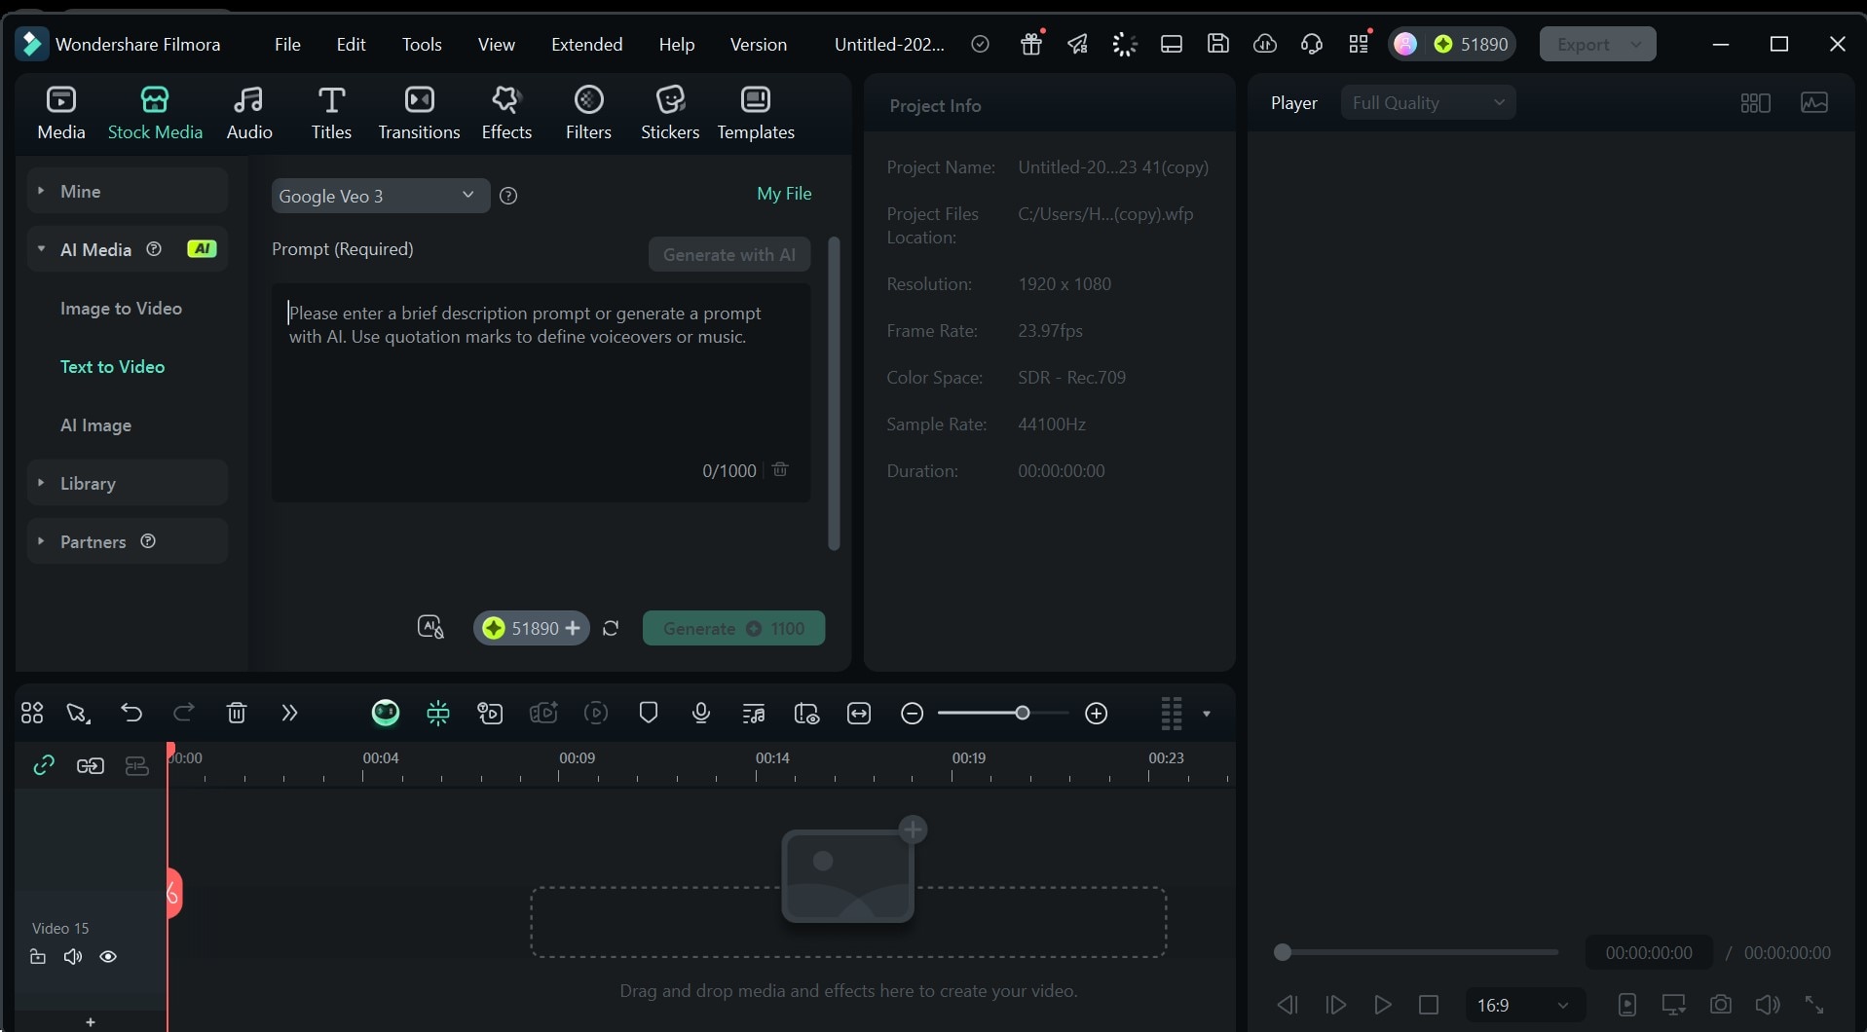Open the File menu

(287, 44)
